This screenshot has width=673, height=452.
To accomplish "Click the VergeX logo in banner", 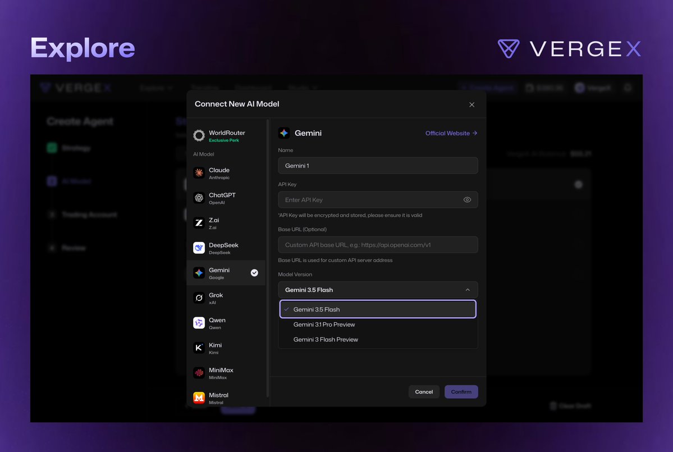I will (x=569, y=48).
